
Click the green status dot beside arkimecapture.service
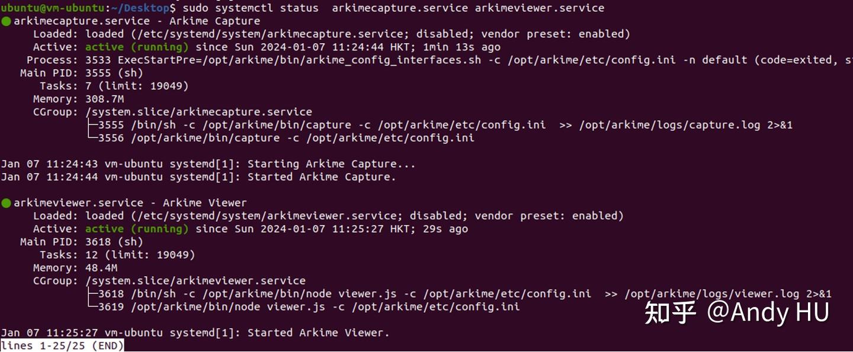7,21
